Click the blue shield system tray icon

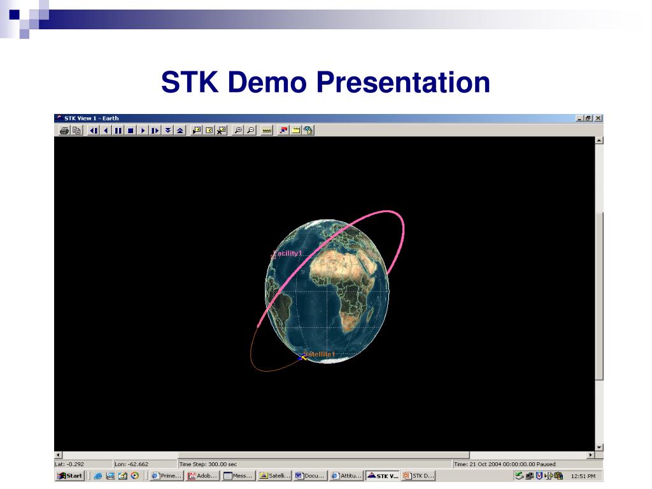539,476
